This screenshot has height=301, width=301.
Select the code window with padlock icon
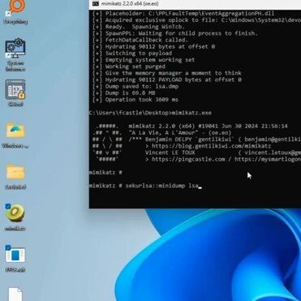(x=15, y=89)
